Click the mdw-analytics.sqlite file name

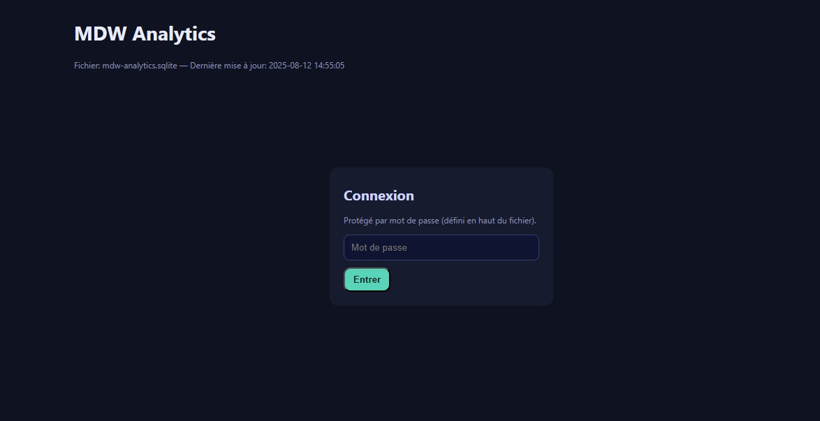140,66
